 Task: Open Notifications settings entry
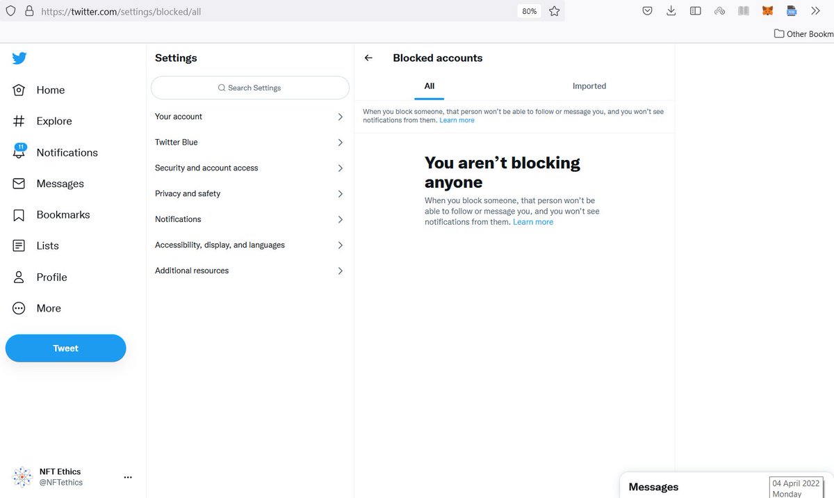[250, 220]
